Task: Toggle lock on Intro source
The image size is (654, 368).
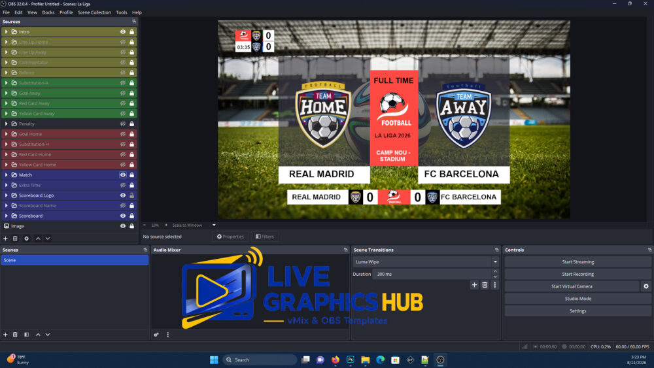Action: (x=132, y=31)
